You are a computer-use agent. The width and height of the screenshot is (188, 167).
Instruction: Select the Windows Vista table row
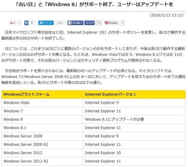pyautogui.click(x=94, y=103)
